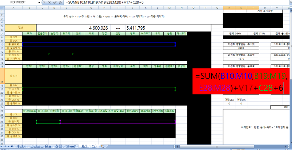Click the 계산 주의사항 header cell

pos(265,11)
